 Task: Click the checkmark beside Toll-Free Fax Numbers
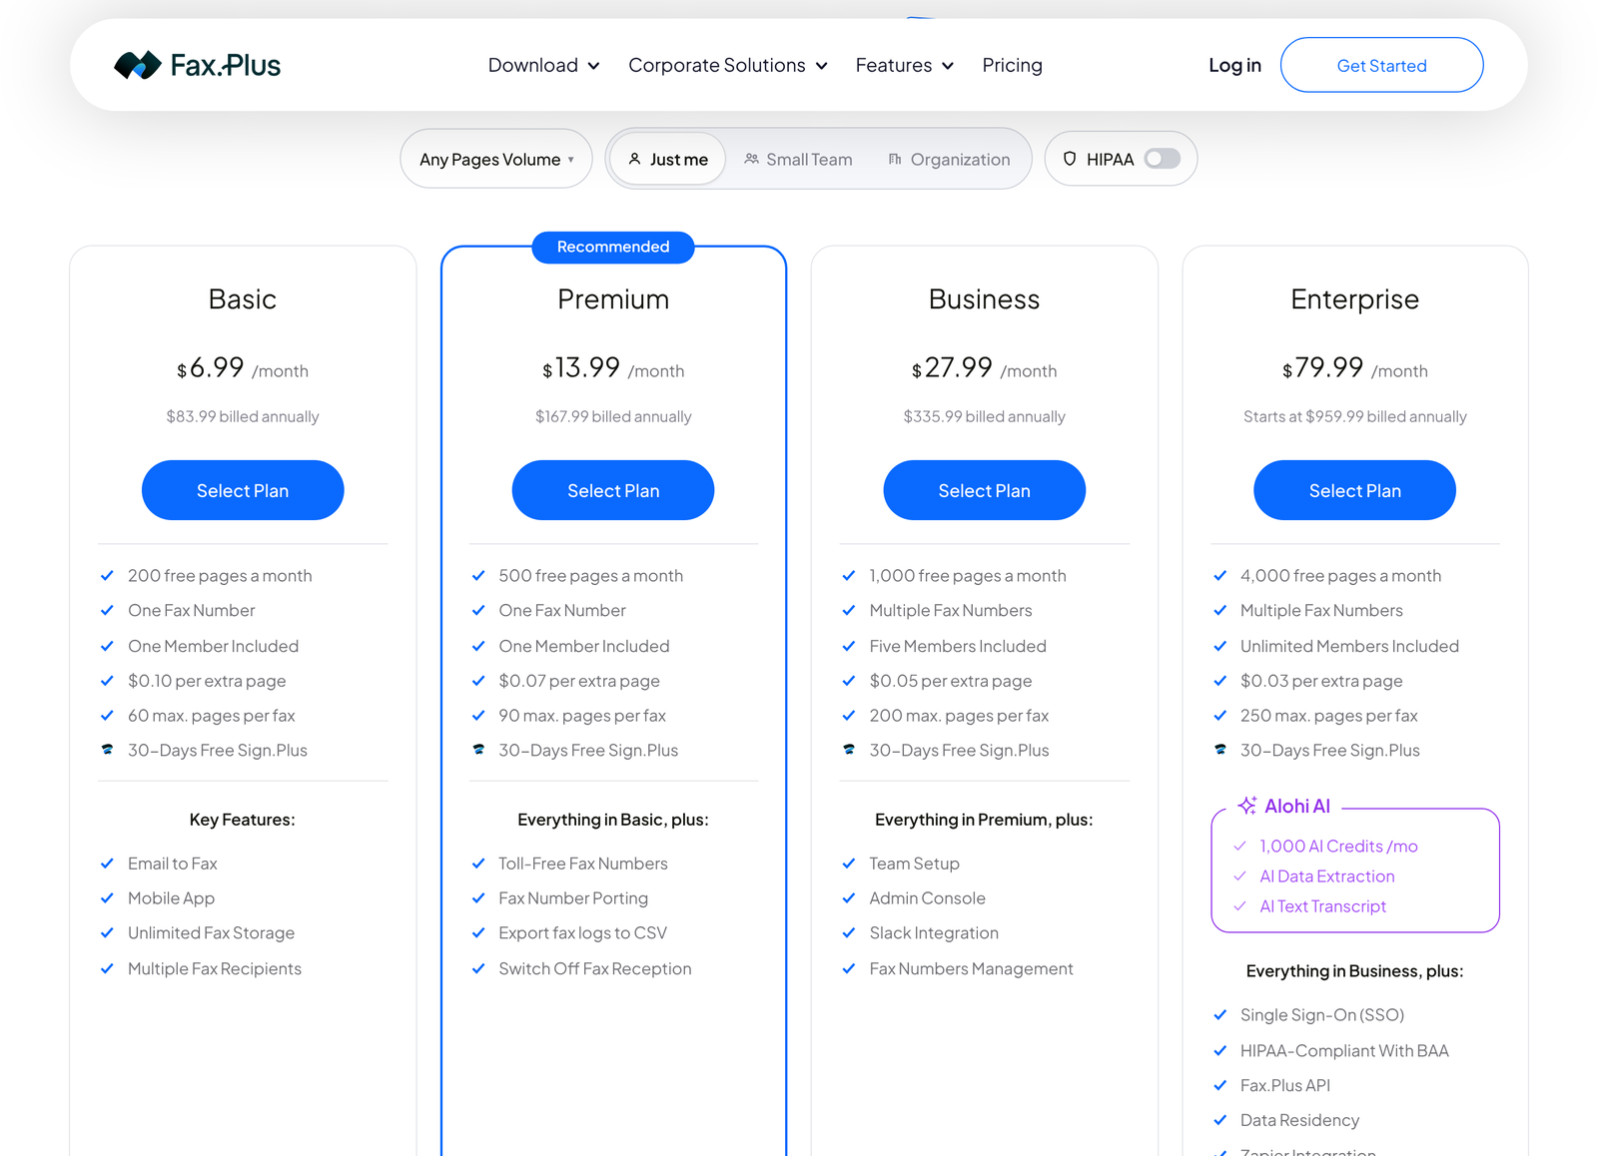pos(478,864)
